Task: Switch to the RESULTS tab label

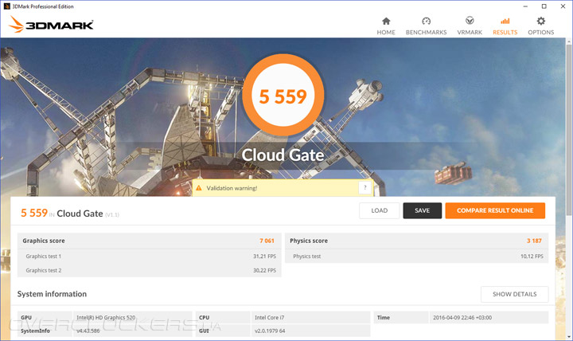Action: pyautogui.click(x=505, y=32)
